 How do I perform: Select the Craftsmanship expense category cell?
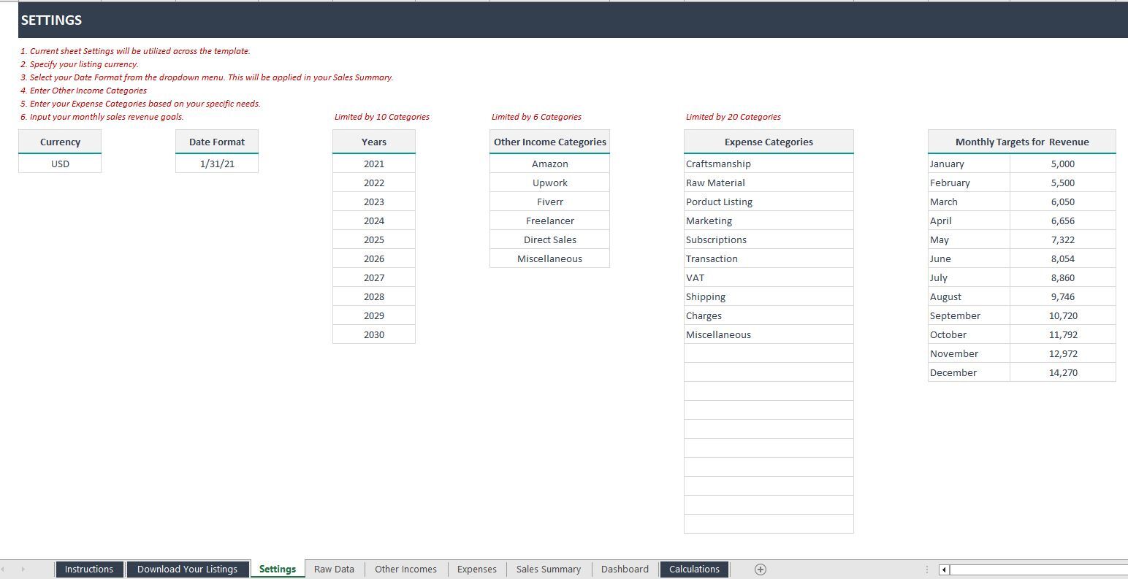[x=768, y=164]
